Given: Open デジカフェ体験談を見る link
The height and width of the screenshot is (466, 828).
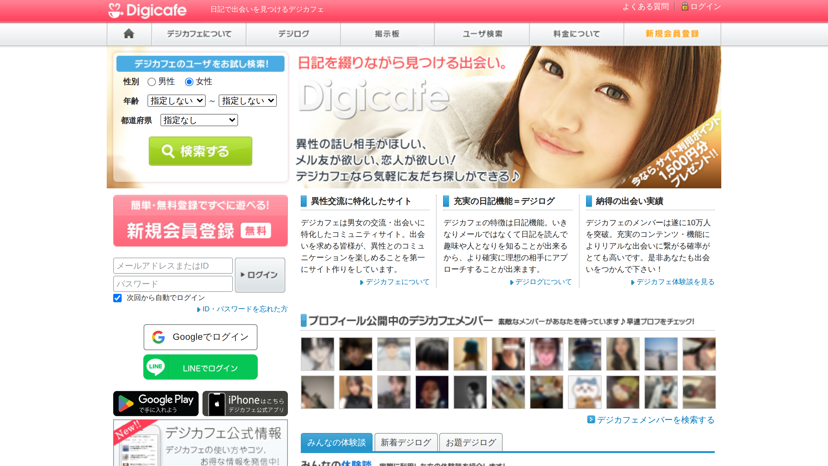Looking at the screenshot, I should [x=673, y=282].
